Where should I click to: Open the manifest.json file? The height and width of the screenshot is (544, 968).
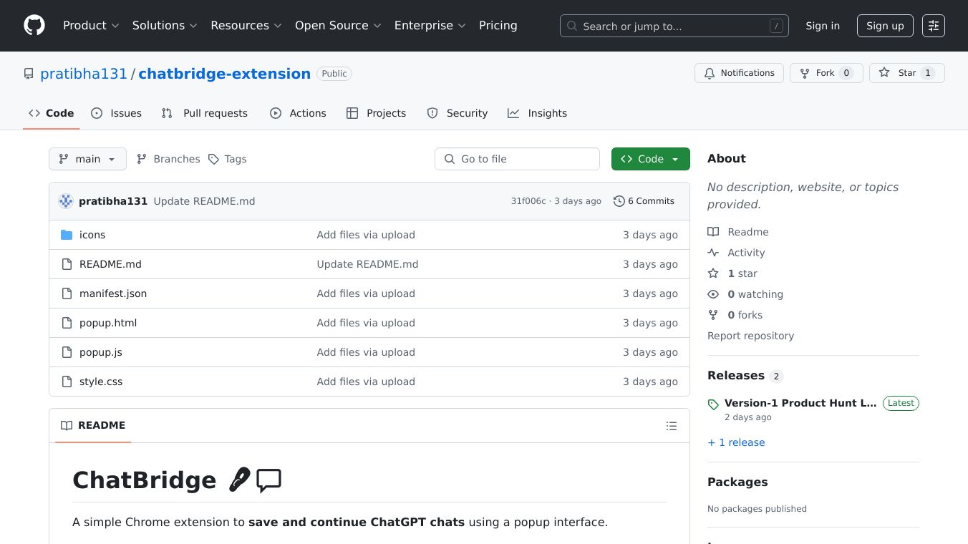[x=113, y=293]
